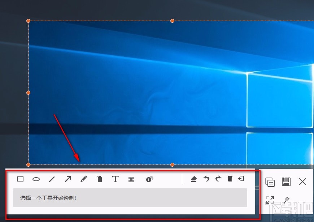Select the Ellipse drawing tool
314x222 pixels.
(x=36, y=179)
